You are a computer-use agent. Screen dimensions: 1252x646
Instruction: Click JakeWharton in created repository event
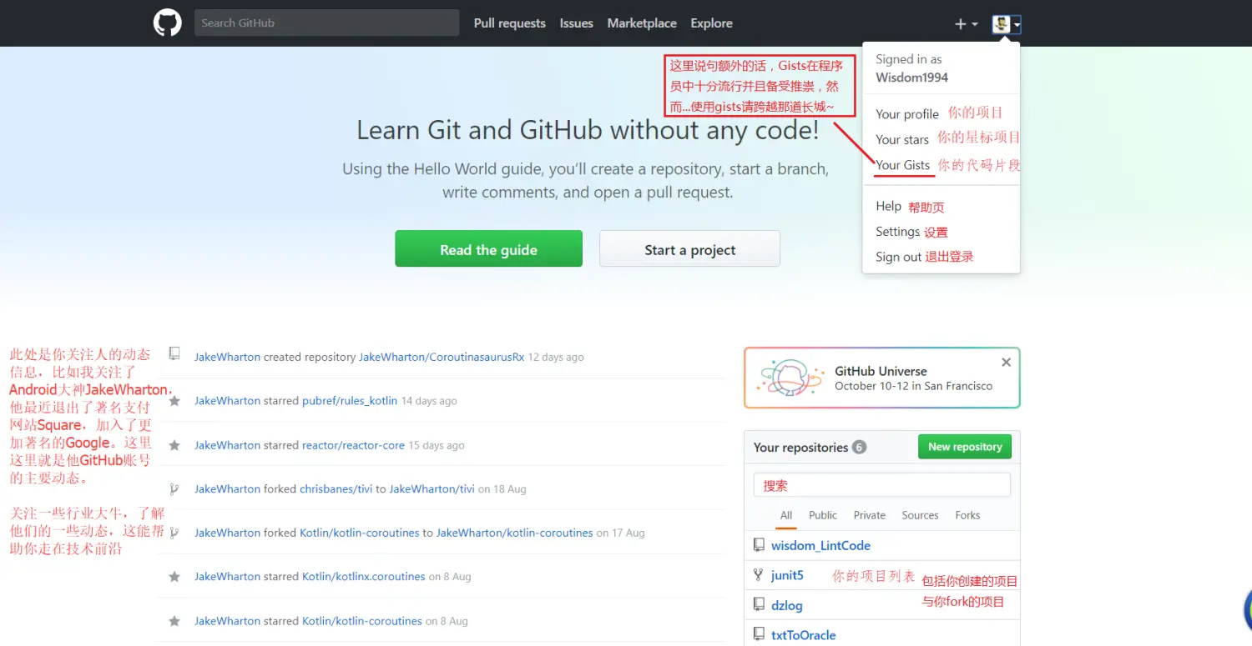point(227,357)
